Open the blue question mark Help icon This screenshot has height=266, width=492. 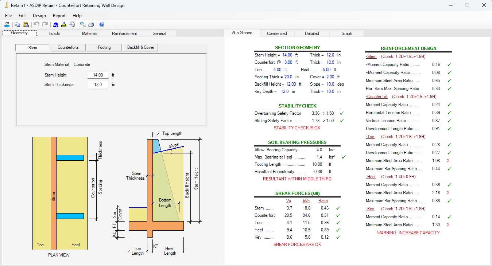pos(102,24)
